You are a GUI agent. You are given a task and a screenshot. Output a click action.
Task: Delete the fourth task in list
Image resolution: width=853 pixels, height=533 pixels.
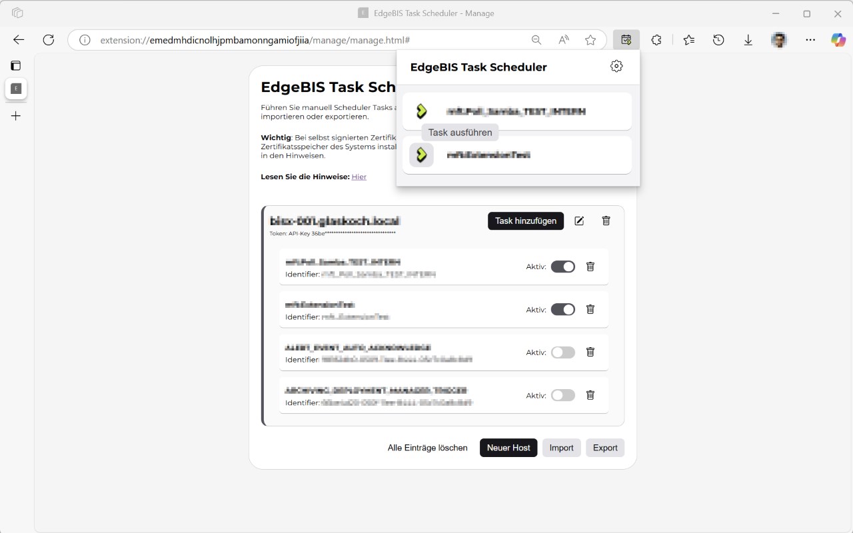[x=590, y=395]
